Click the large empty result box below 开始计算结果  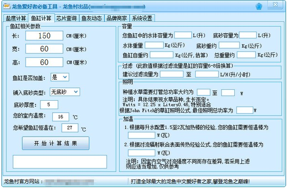click(60, 161)
